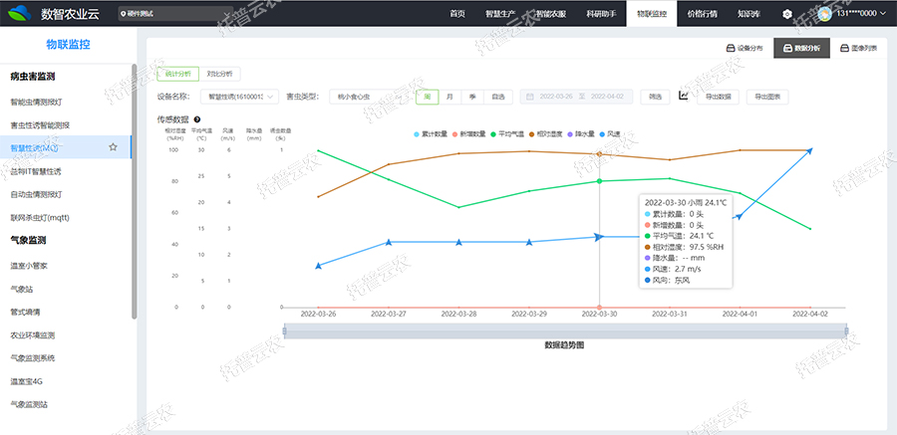Viewport: 897px width, 435px height.
Task: Open the 图像列表 view
Action: click(857, 48)
